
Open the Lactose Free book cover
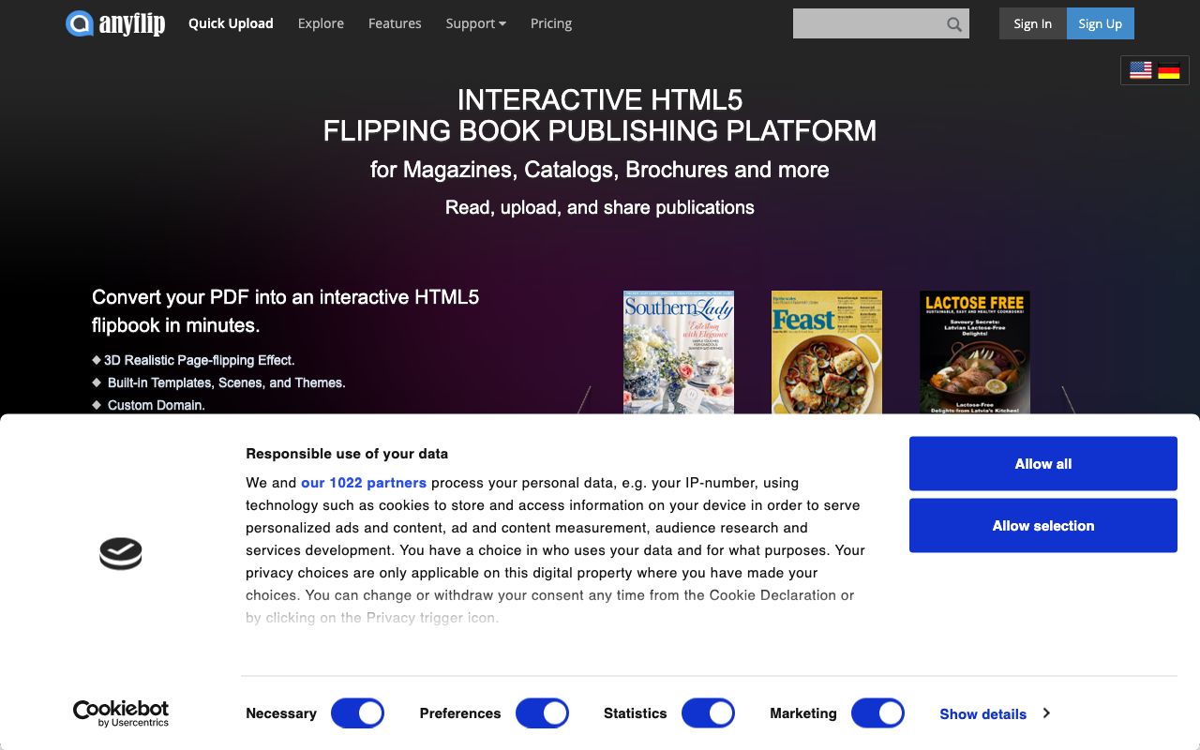coord(975,352)
